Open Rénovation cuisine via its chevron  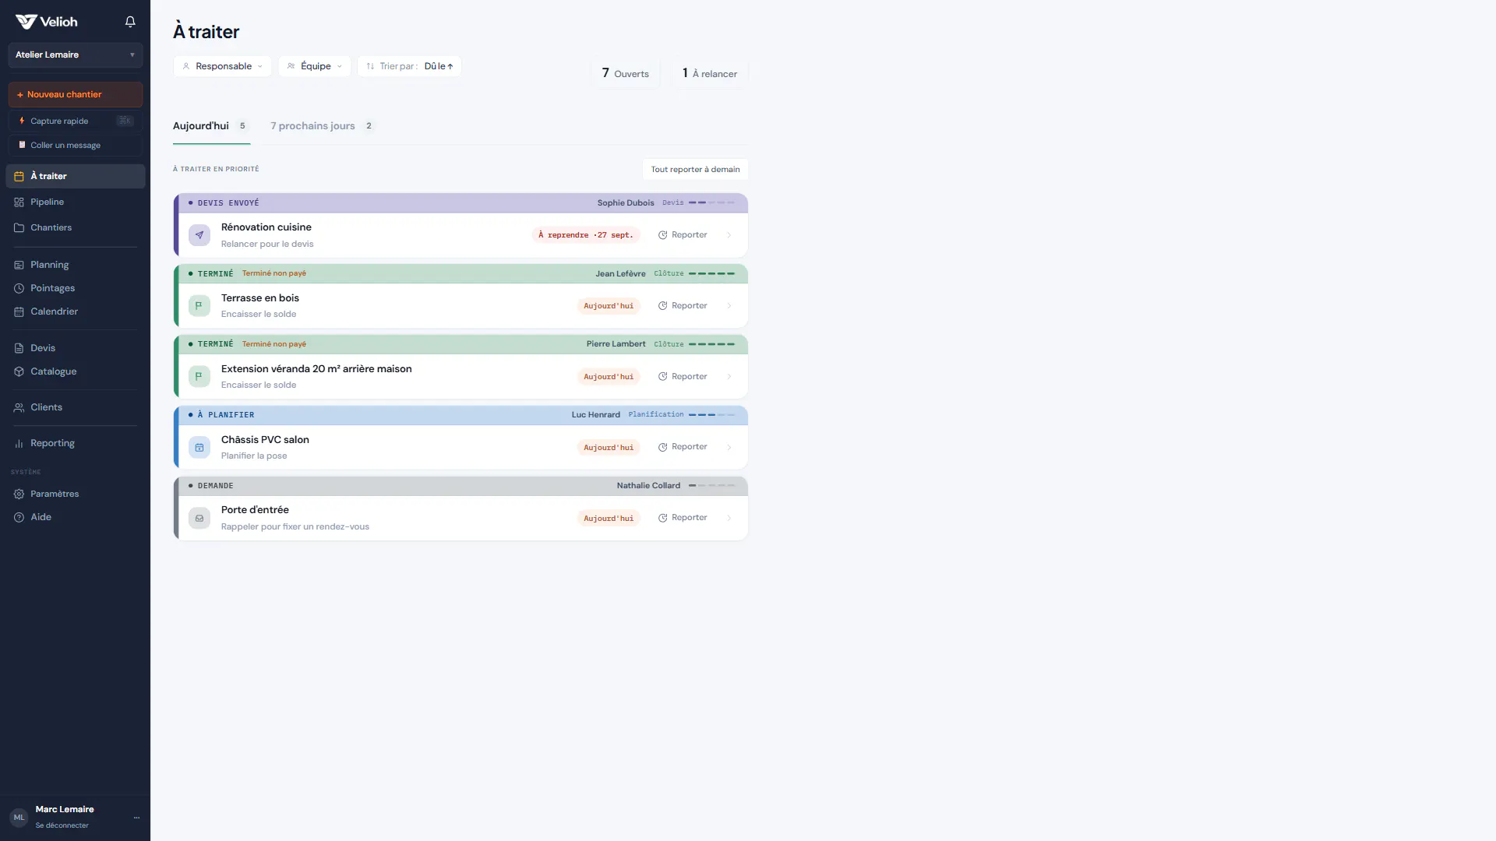tap(729, 235)
